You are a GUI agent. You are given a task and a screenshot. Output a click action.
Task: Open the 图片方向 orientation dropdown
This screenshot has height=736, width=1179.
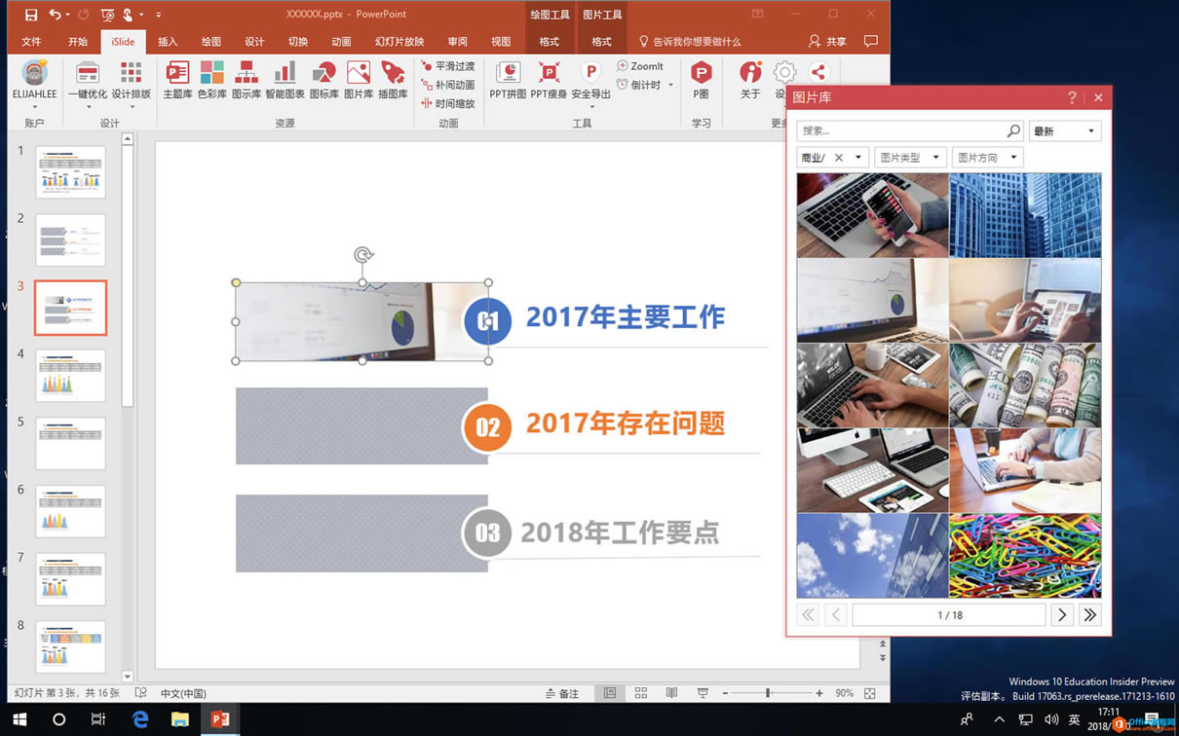coord(987,157)
